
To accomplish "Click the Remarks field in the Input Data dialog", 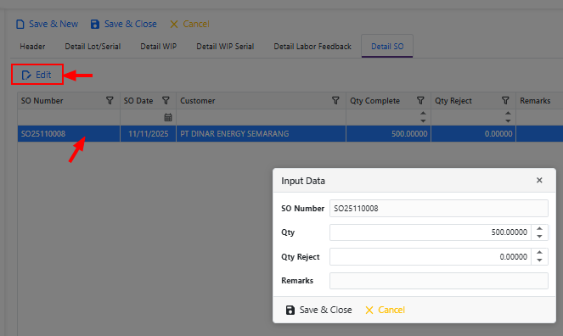I will [439, 281].
